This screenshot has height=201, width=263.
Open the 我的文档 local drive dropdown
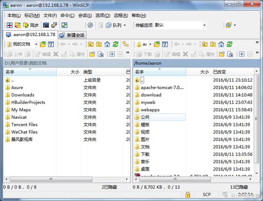(x=22, y=44)
